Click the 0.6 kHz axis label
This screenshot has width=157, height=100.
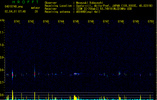(2, 95)
